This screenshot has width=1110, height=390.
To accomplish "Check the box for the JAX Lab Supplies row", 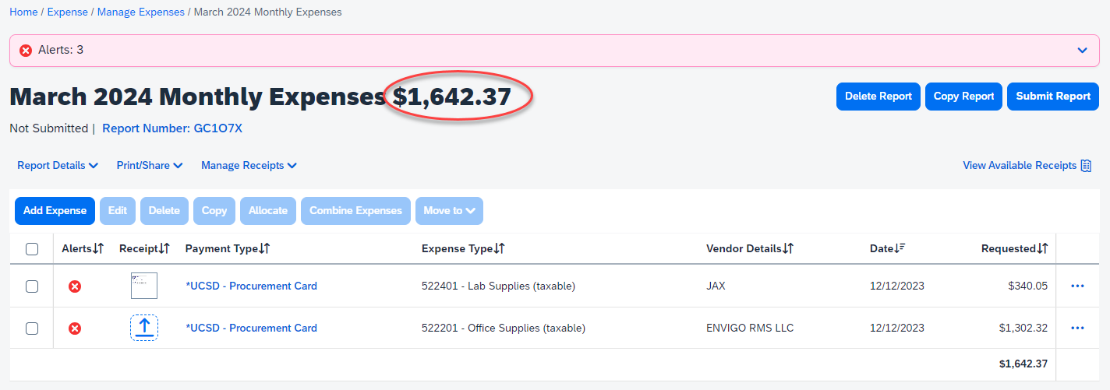I will (x=32, y=286).
